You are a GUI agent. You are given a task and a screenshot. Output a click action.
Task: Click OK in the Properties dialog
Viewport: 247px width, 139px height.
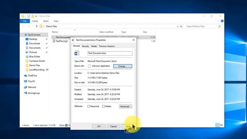99,126
